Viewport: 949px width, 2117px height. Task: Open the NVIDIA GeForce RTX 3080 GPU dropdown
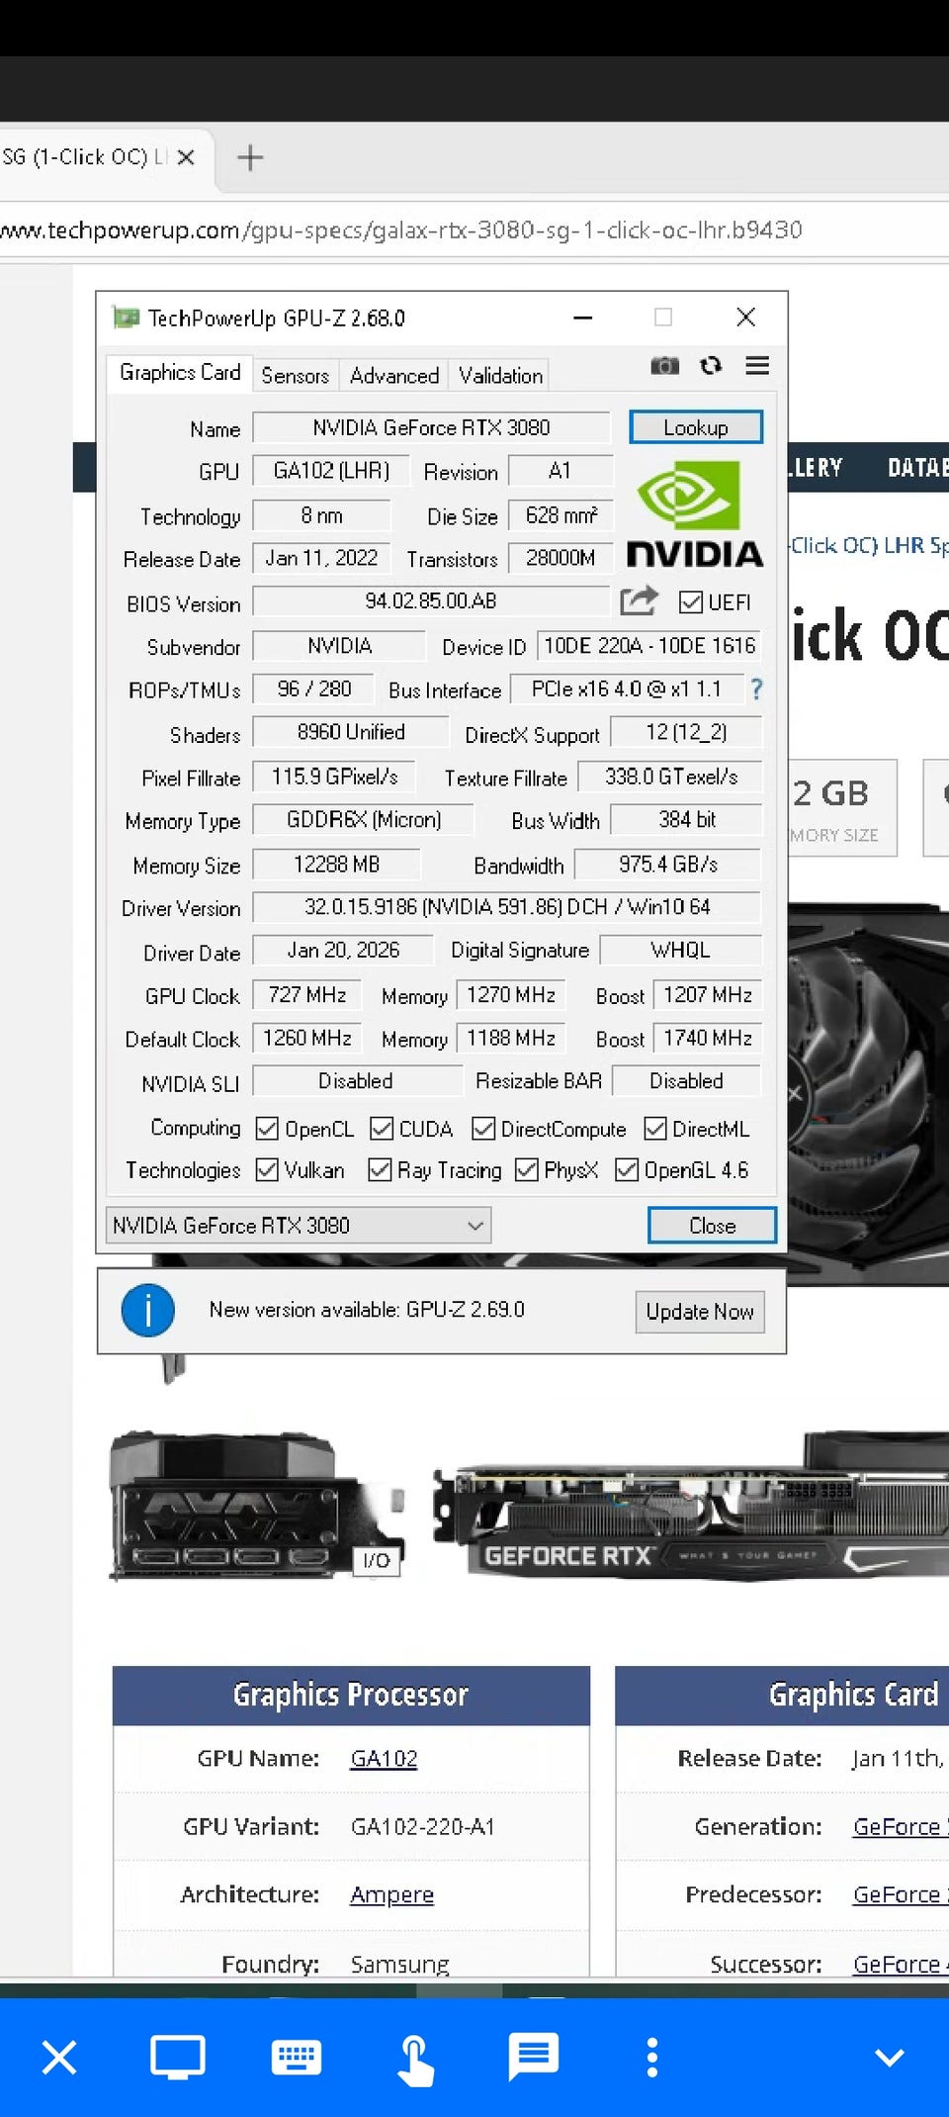[x=298, y=1225]
